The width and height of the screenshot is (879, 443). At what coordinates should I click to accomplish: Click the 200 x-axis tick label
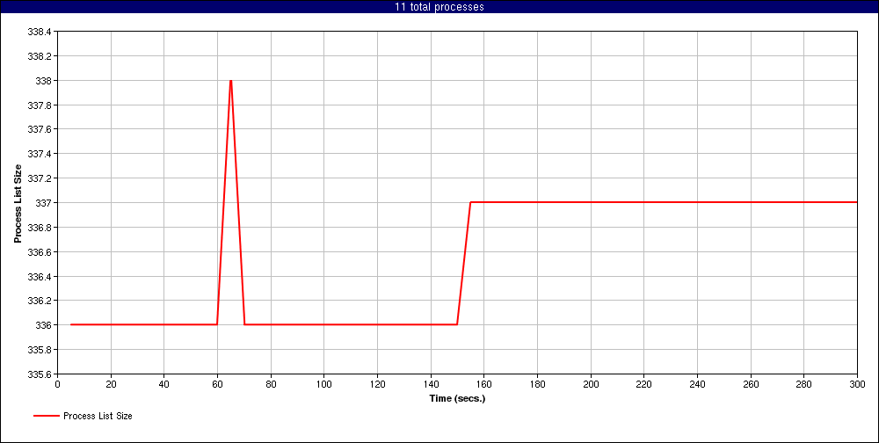[x=591, y=384]
